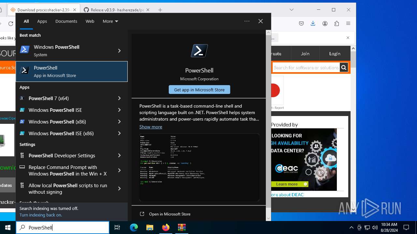The width and height of the screenshot is (417, 234).
Task: Switch to Documents search filter
Action: point(66,21)
